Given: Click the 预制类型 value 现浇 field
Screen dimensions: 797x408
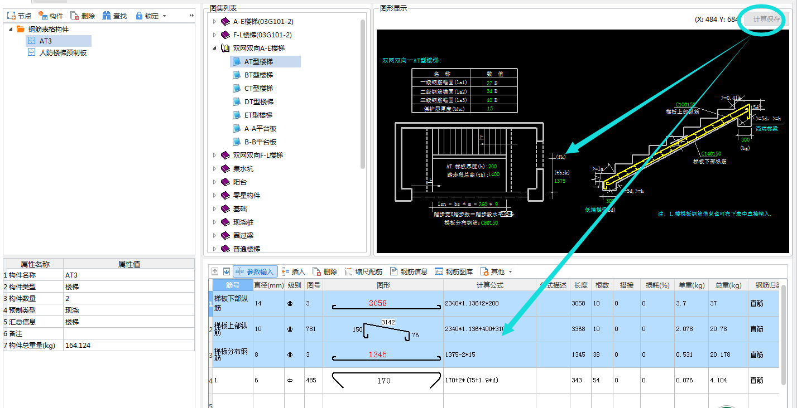Looking at the screenshot, I should 129,310.
